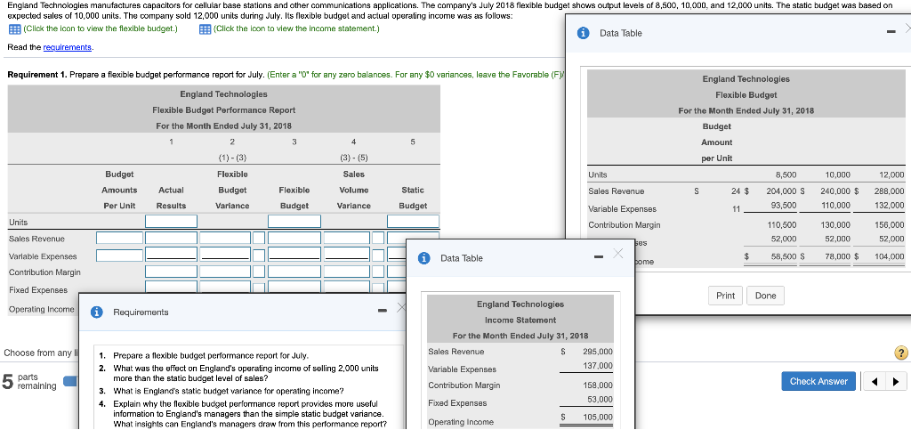Open Sales Revenue sales volume variance F/U dropdown
This screenshot has width=911, height=430.
pos(378,238)
